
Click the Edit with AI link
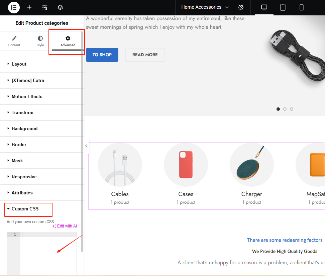65,226
